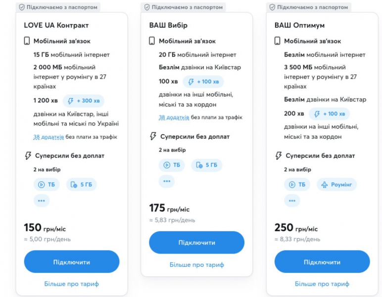Click +100 хв badge in ВАШ Оптимум
Viewport: 382px width, 297px height.
(x=329, y=113)
